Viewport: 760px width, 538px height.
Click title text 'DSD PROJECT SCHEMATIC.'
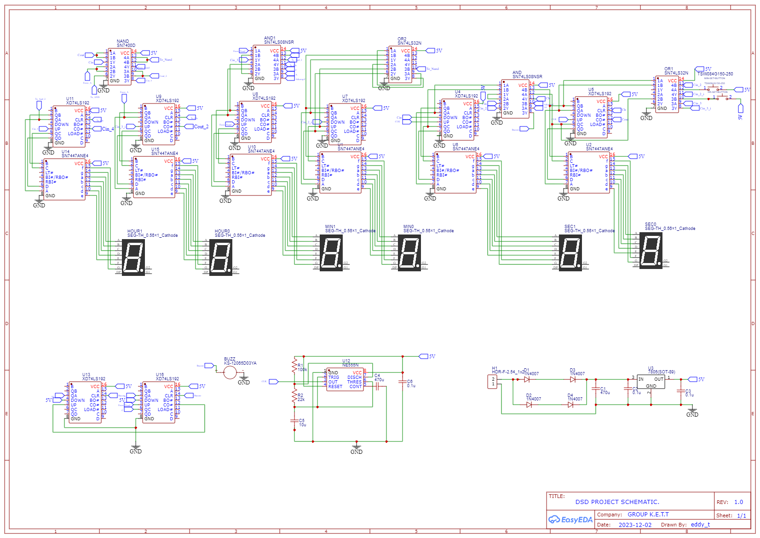point(617,502)
